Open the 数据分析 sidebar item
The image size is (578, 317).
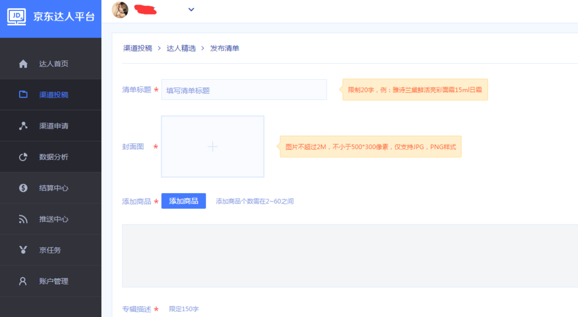(50, 157)
